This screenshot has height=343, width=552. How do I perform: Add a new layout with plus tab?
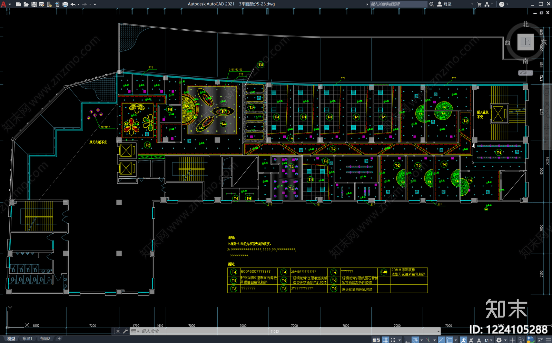59,339
